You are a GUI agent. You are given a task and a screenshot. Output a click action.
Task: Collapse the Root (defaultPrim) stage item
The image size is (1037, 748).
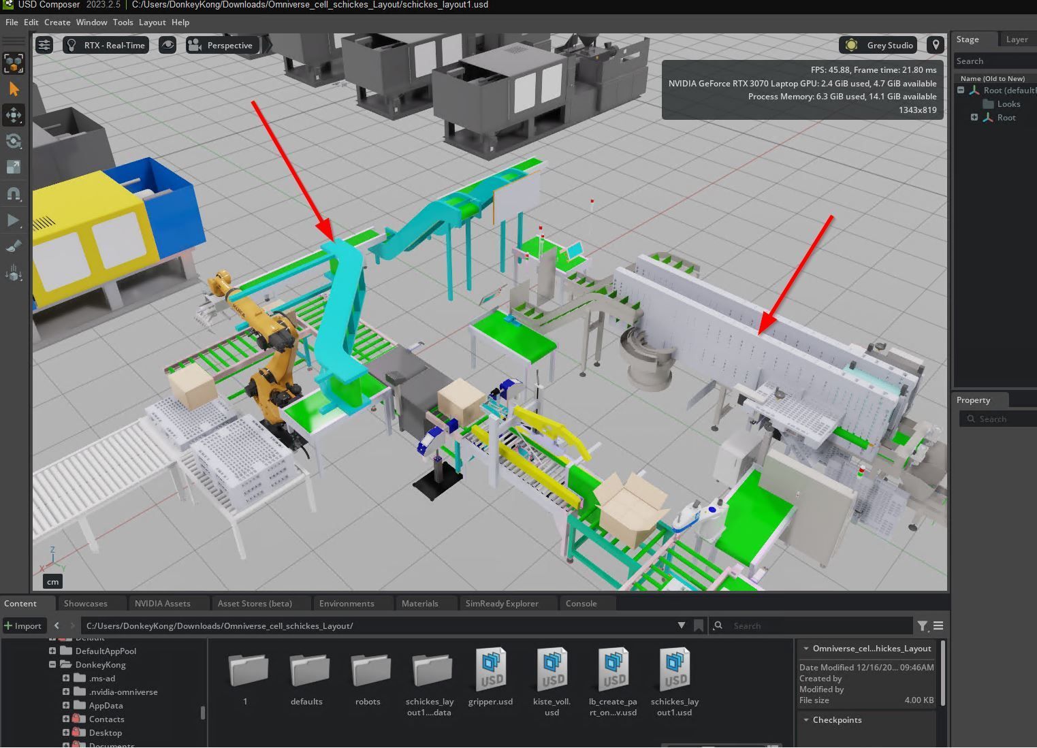pos(961,91)
